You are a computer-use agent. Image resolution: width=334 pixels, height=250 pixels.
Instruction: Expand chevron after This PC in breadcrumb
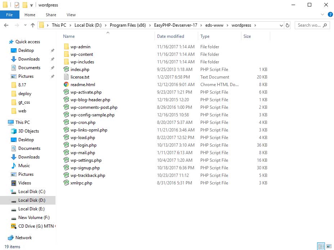pos(70,25)
